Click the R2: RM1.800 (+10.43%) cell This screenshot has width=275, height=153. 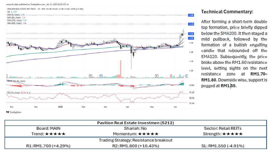(136, 146)
